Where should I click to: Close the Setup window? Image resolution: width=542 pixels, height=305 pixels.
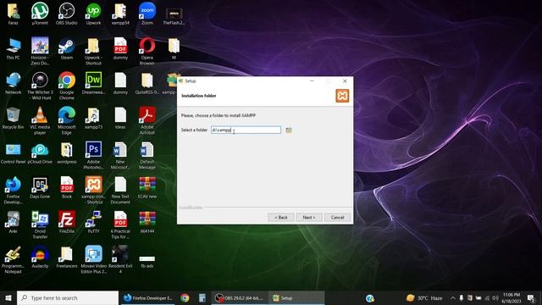tap(345, 81)
